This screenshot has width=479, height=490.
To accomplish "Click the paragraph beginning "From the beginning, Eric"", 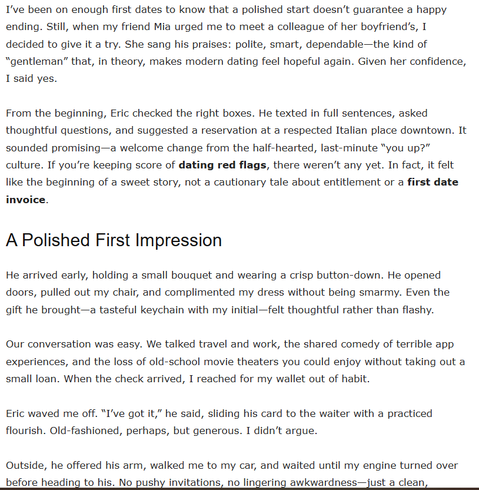I will tap(235, 147).
